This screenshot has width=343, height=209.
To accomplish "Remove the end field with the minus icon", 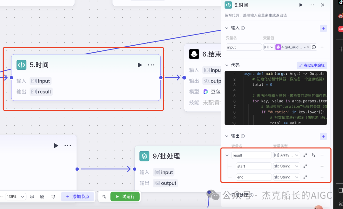I will point(322,177).
